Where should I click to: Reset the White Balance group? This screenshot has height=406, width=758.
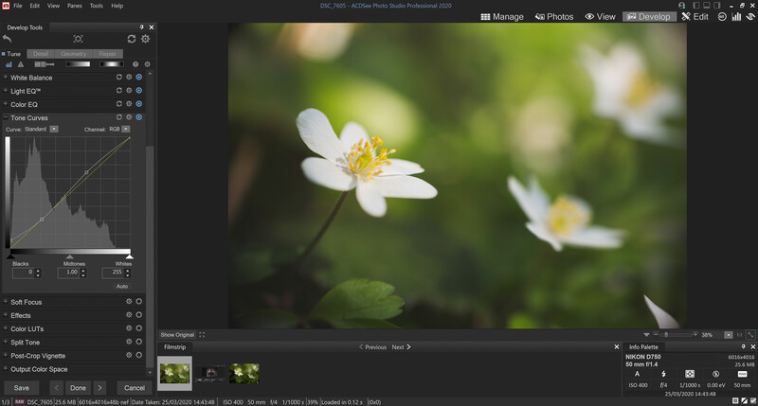pos(119,77)
